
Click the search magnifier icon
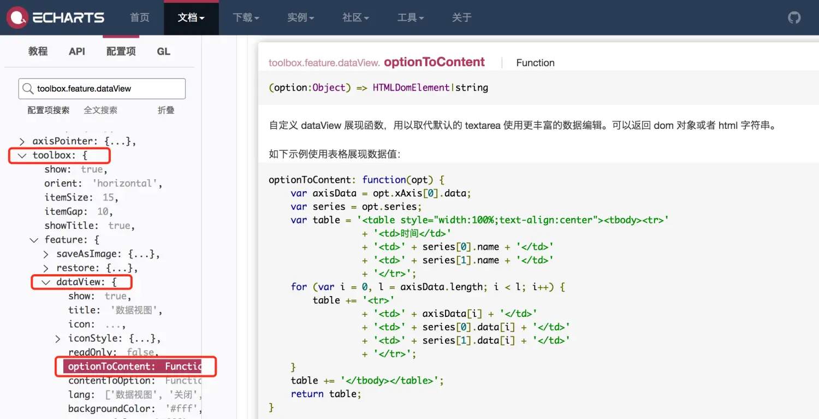coord(27,88)
